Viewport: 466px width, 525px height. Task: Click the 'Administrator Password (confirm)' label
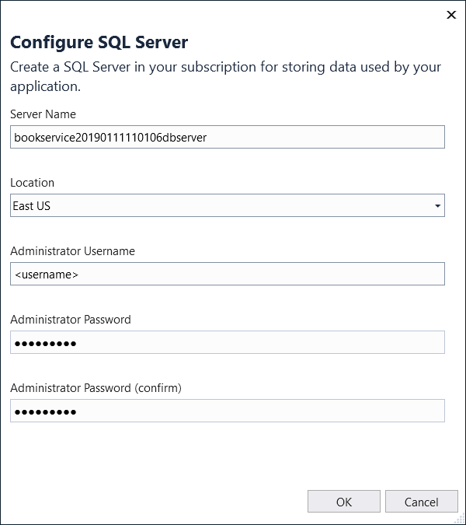[96, 388]
